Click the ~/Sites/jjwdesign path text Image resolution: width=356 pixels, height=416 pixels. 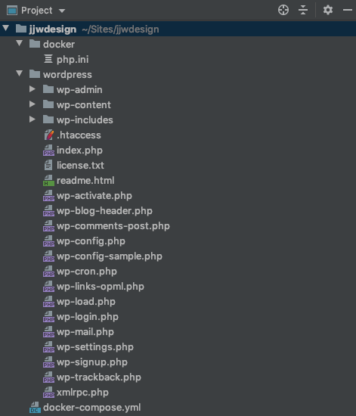coord(121,29)
